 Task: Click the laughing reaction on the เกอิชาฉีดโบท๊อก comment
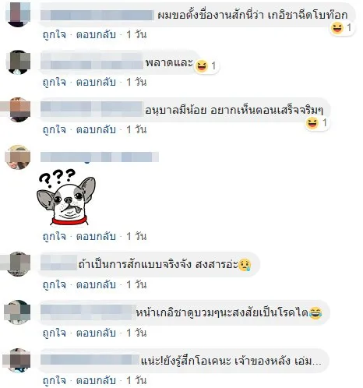click(341, 27)
